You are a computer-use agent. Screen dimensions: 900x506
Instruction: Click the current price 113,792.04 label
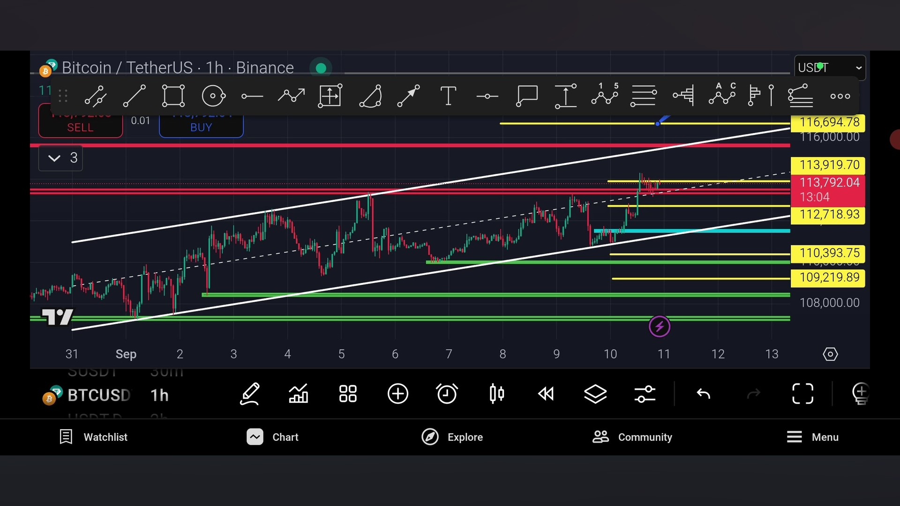pos(828,190)
